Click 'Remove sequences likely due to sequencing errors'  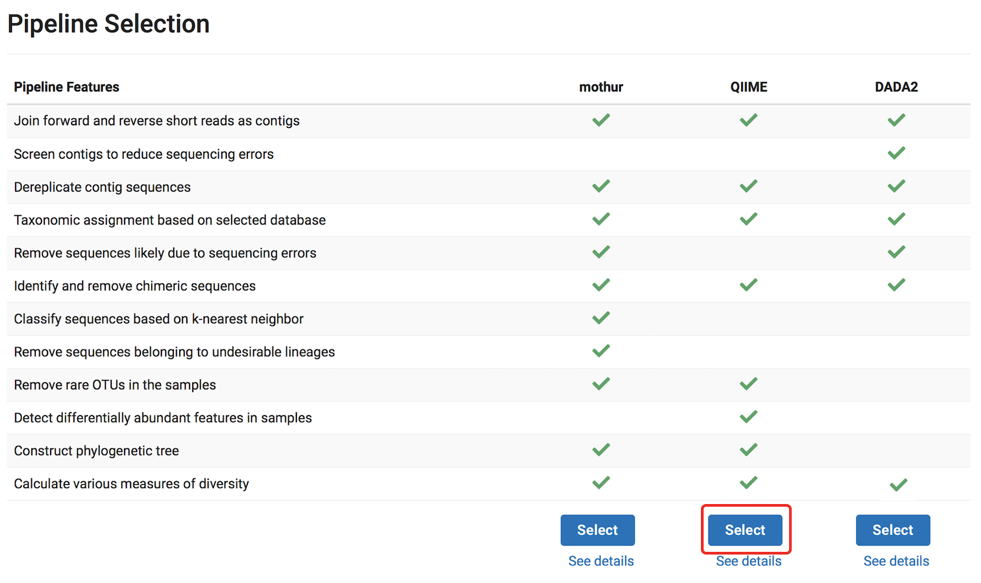point(165,253)
